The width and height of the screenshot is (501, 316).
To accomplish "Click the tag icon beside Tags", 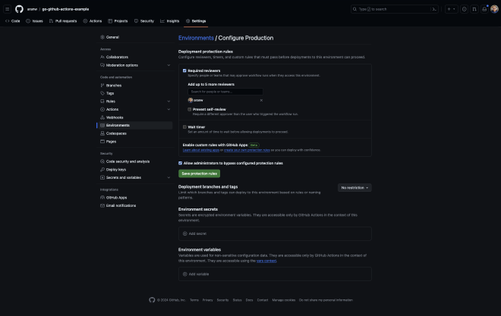I will [102, 93].
